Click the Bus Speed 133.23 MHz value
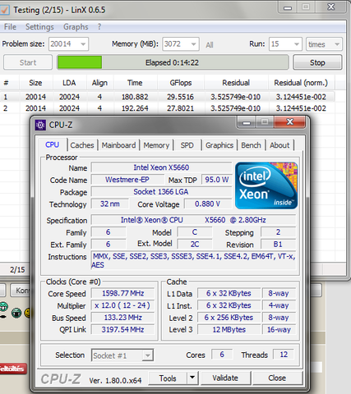Viewport: 351px width, 394px height. [122, 318]
